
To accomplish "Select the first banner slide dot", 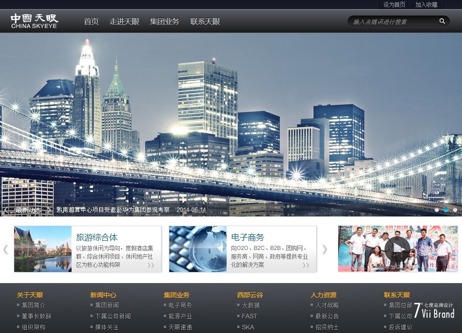I will 437,210.
